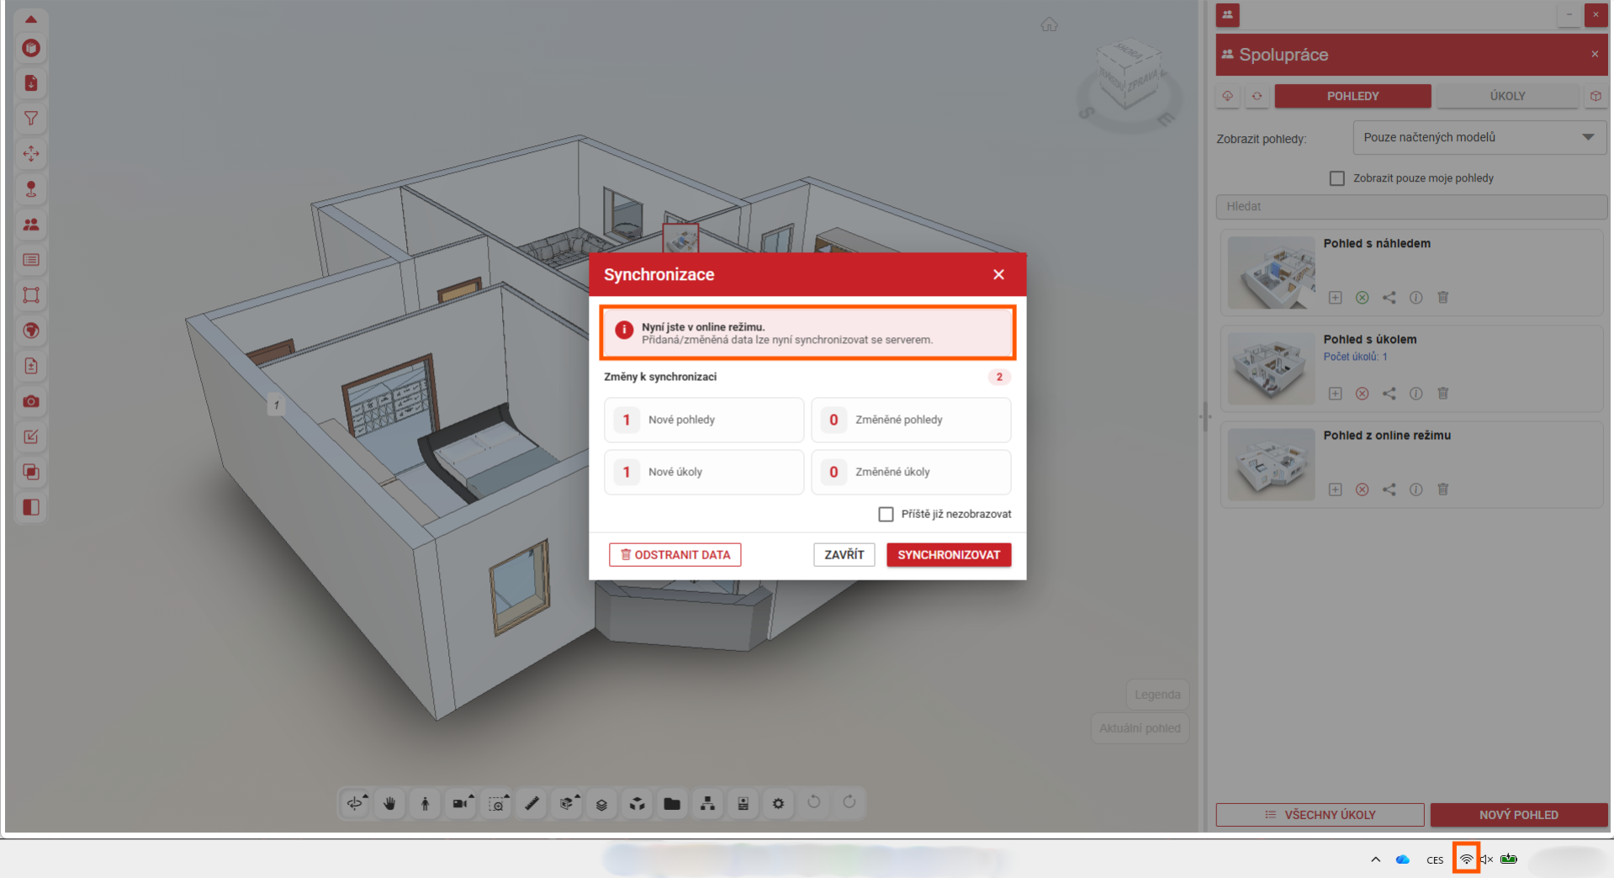Open the settings gear in bottom toolbar
1614x878 pixels.
778,803
